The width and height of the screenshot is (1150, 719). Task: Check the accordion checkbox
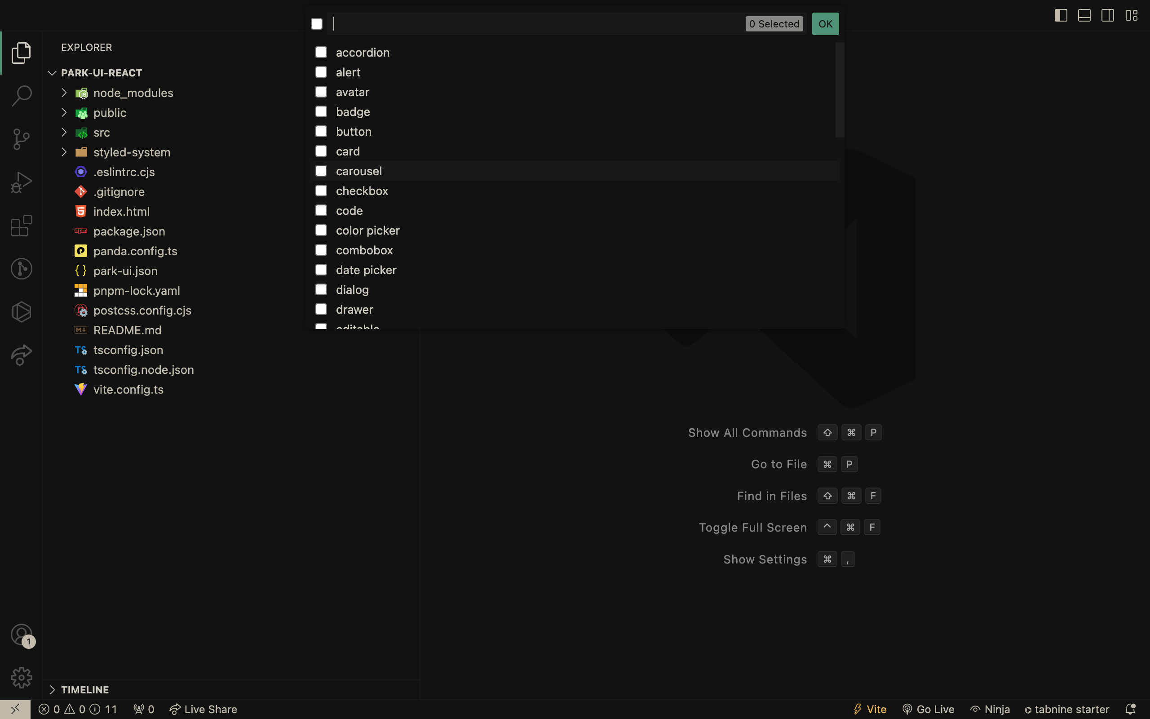coord(321,52)
